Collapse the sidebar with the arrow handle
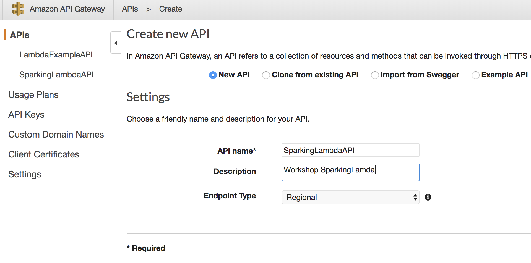This screenshot has height=263, width=531. pyautogui.click(x=116, y=43)
